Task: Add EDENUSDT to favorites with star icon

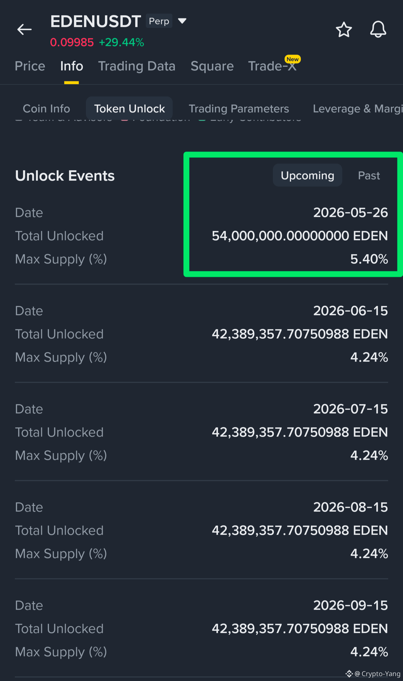Action: coord(344,30)
